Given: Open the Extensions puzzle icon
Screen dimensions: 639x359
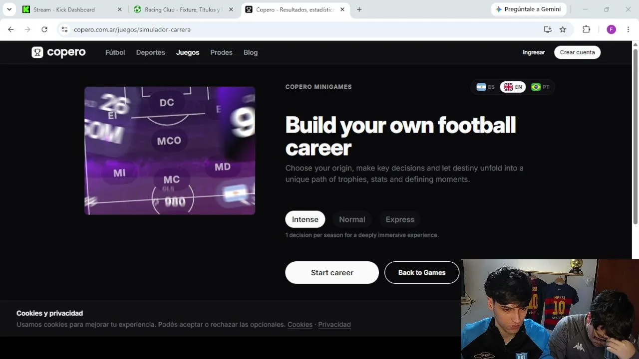Looking at the screenshot, I should 586,29.
